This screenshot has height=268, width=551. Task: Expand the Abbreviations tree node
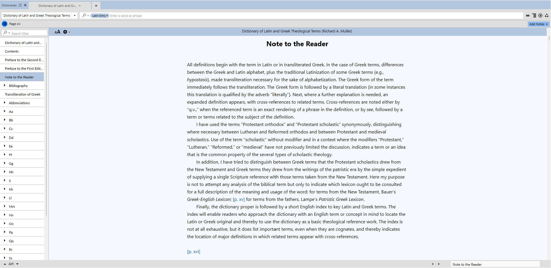click(5, 103)
